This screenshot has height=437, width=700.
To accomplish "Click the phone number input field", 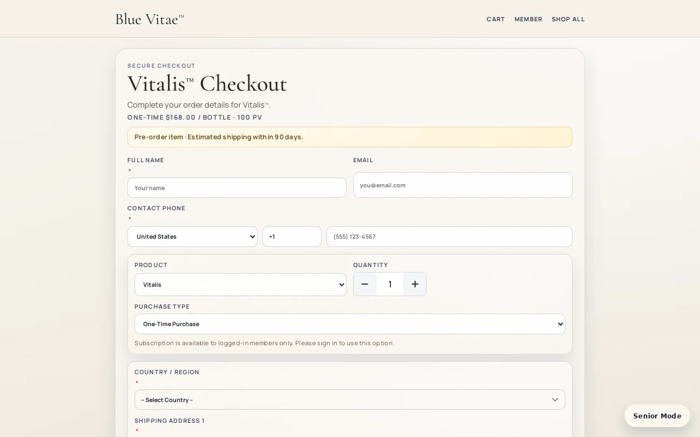I will pyautogui.click(x=450, y=237).
